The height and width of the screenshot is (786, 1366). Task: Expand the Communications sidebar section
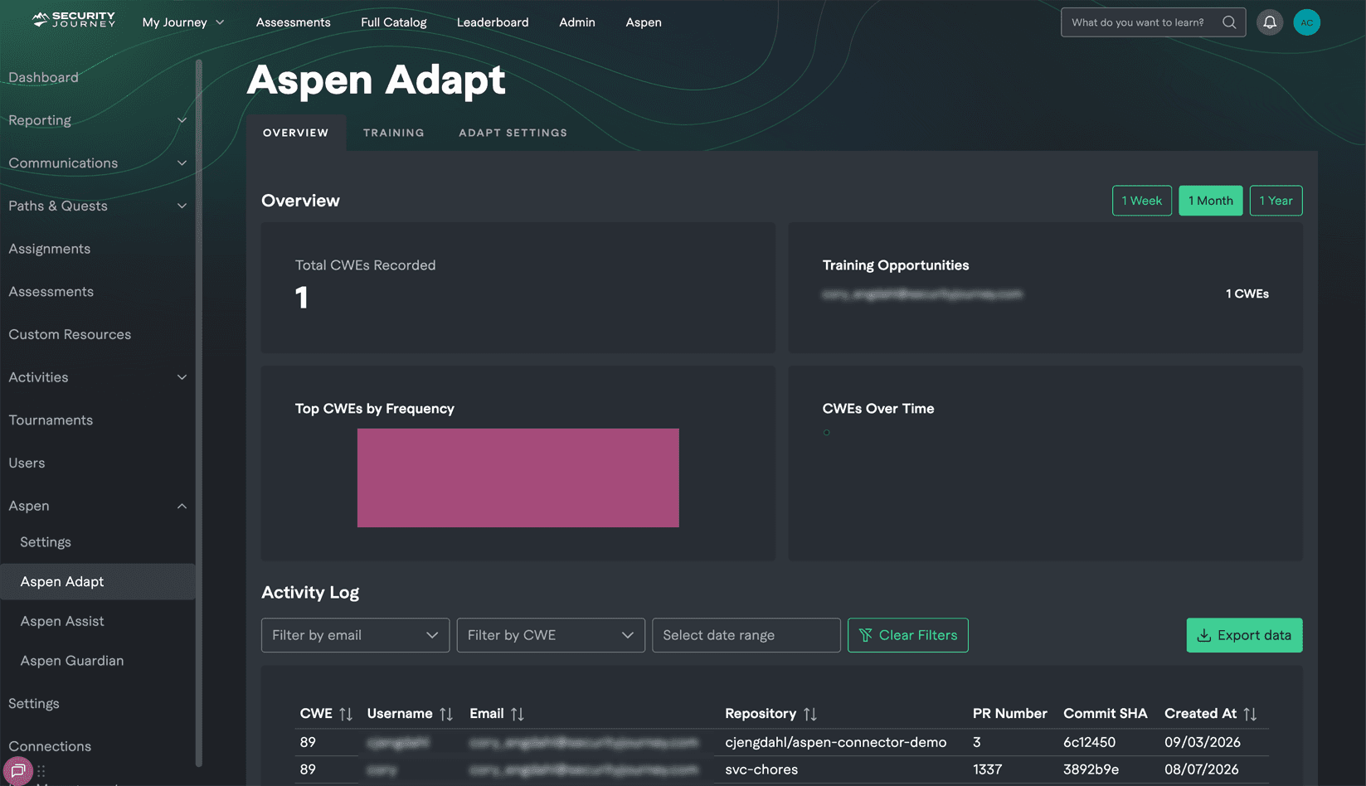(x=98, y=163)
